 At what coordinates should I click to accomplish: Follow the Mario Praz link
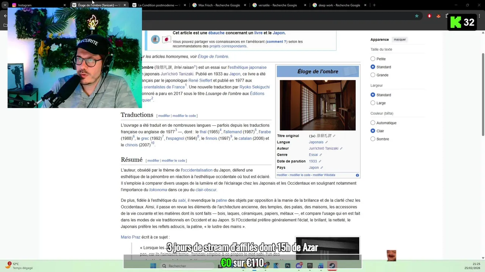131,237
